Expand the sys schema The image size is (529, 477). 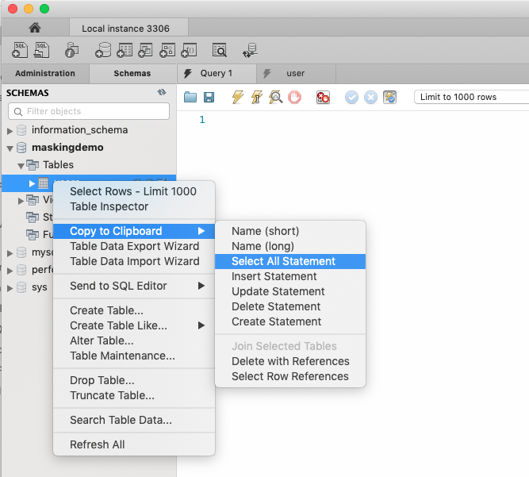coord(10,288)
